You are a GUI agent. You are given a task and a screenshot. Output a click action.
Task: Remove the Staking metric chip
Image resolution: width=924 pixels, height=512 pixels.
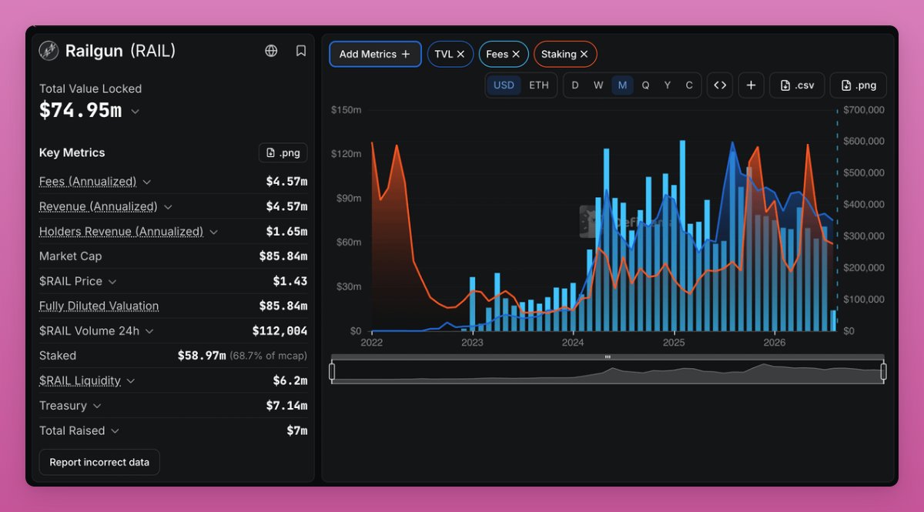point(584,54)
